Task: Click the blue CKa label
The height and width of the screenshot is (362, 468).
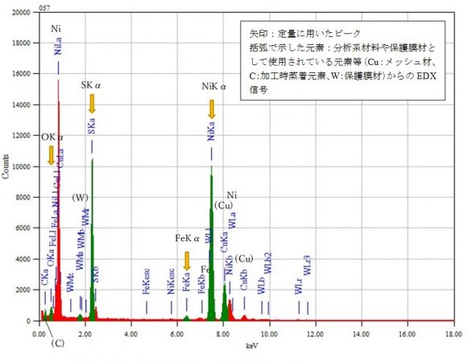Action: point(44,277)
